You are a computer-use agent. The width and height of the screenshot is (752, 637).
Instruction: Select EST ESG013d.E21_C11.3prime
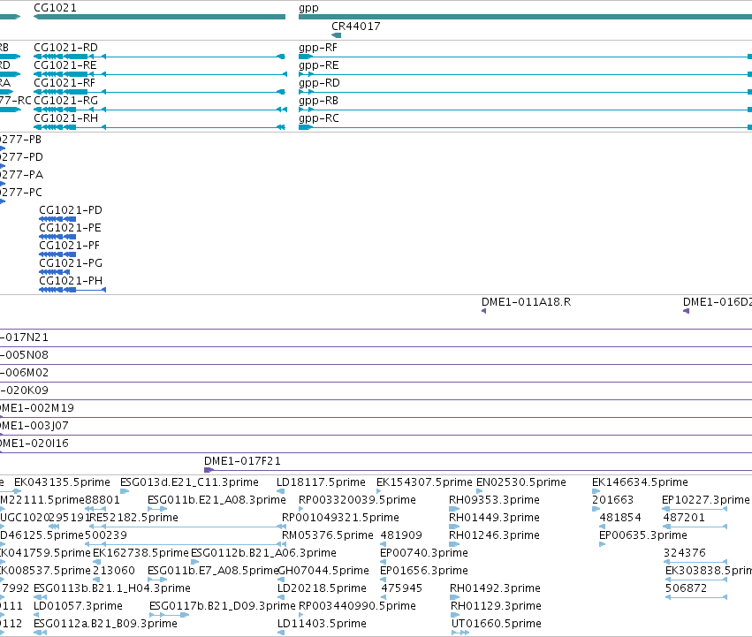tap(189, 482)
